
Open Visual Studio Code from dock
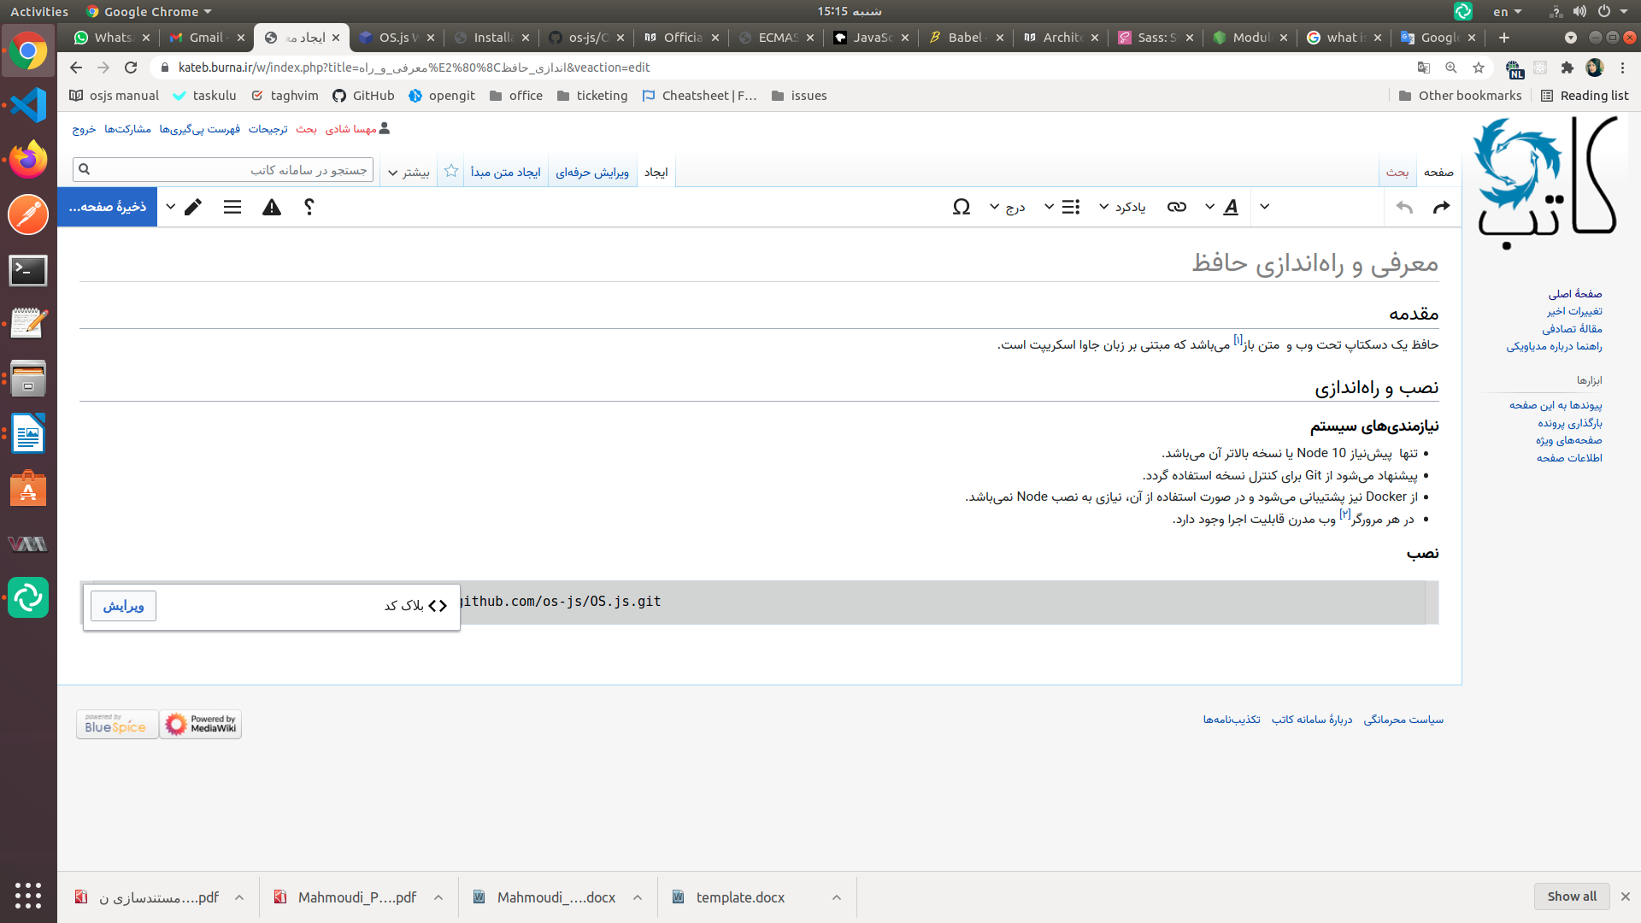coord(28,105)
